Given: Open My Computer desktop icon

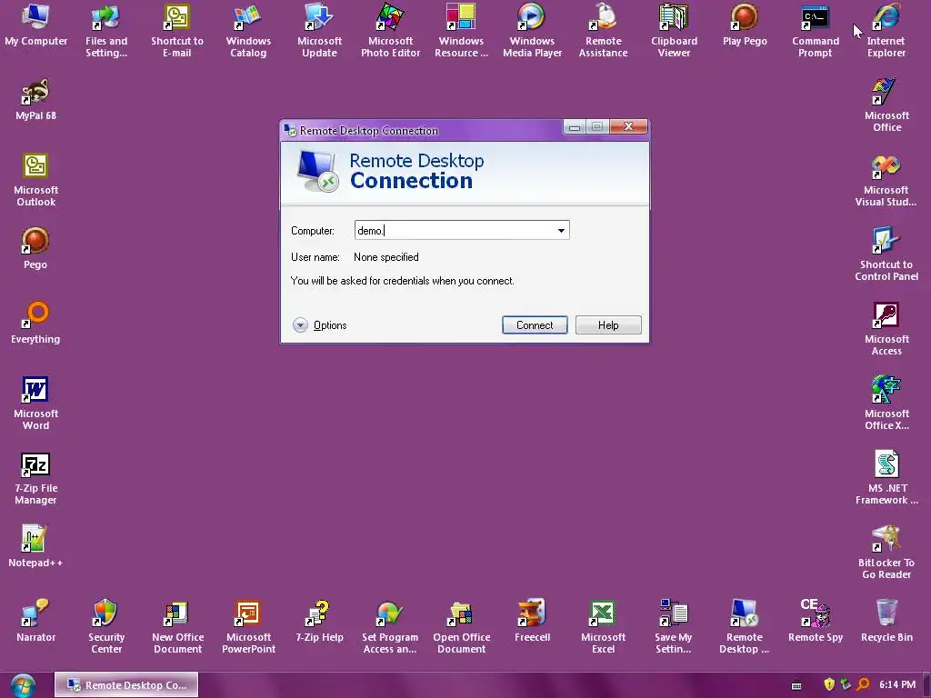Looking at the screenshot, I should (x=35, y=25).
